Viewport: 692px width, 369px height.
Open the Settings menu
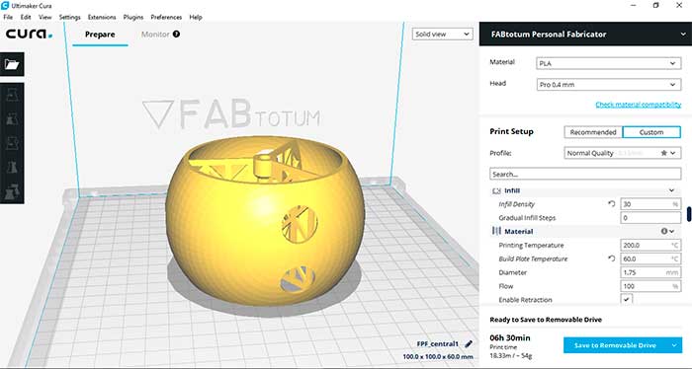(70, 17)
